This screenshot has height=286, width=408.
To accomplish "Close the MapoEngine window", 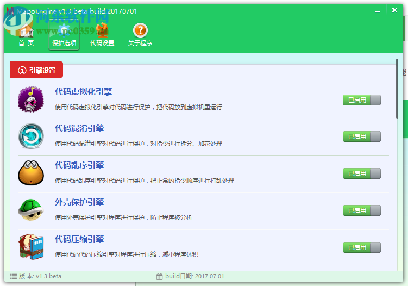I will (x=394, y=10).
